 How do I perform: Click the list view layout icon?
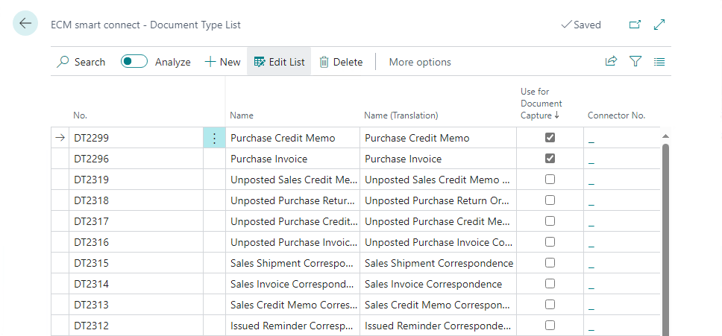[x=659, y=62]
